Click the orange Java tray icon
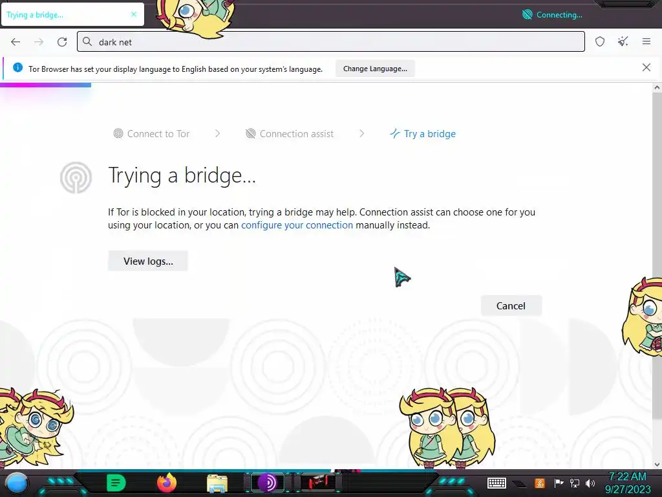Screen dimensions: 662x497 (x=540, y=483)
